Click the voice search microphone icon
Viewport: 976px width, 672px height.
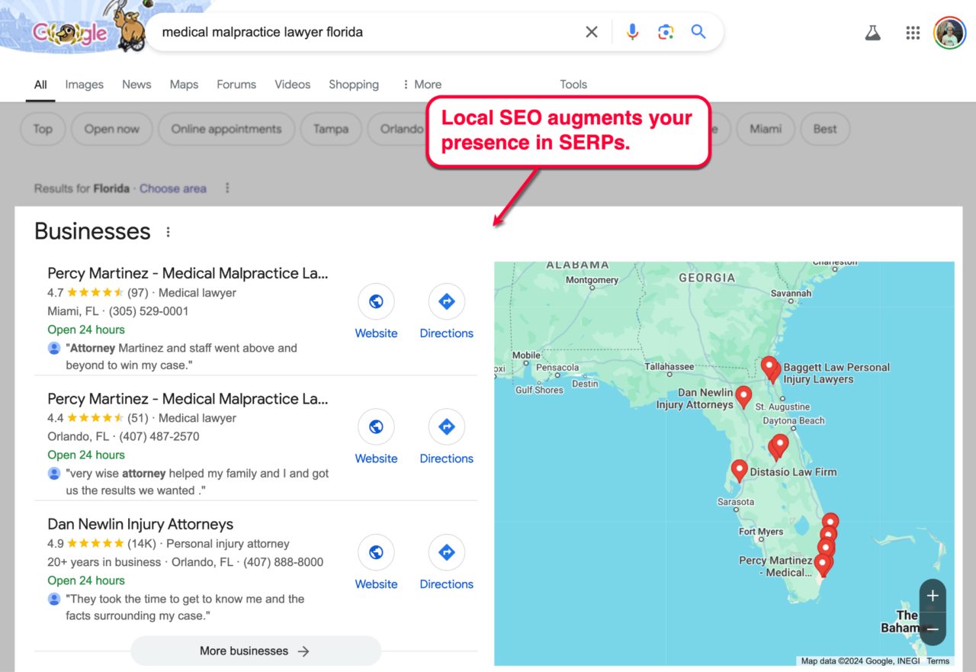(632, 32)
